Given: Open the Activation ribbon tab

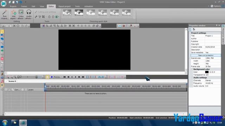Looking at the screenshot, I should coord(89,6).
